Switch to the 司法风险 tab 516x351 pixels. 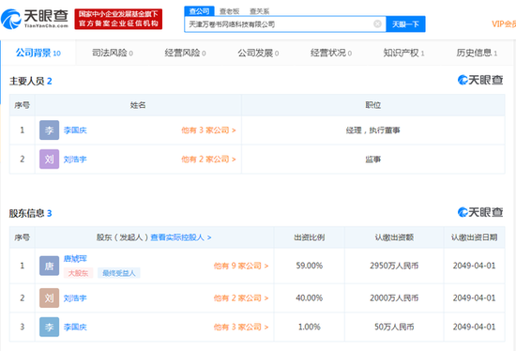(x=113, y=53)
